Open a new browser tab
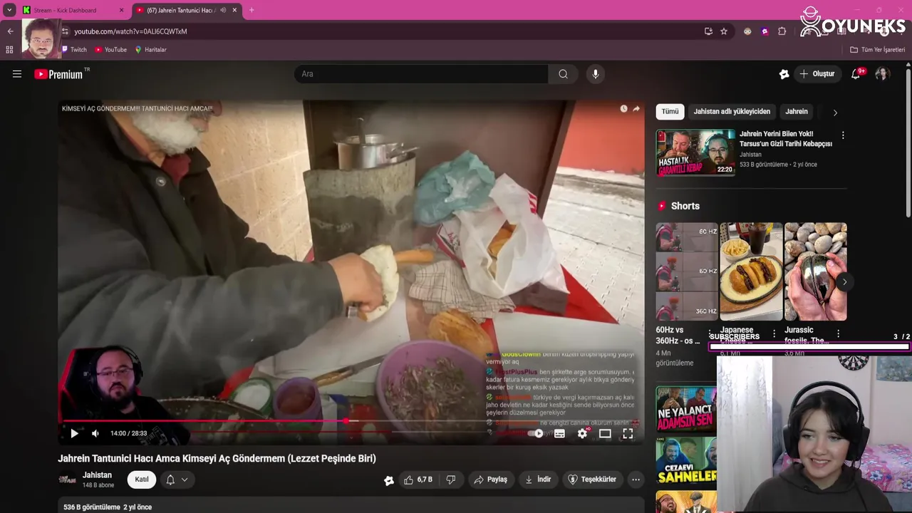 coord(252,10)
